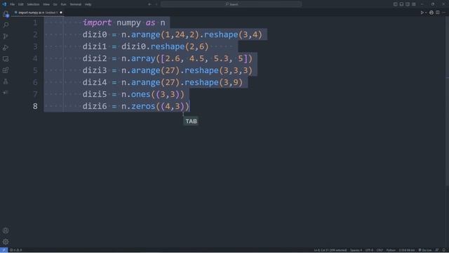Open the Source Control view
Viewport: 449px width, 253px height.
[x=6, y=37]
